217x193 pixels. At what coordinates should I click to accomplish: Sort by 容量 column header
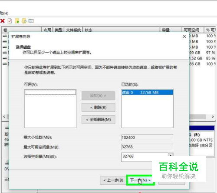click(171, 30)
